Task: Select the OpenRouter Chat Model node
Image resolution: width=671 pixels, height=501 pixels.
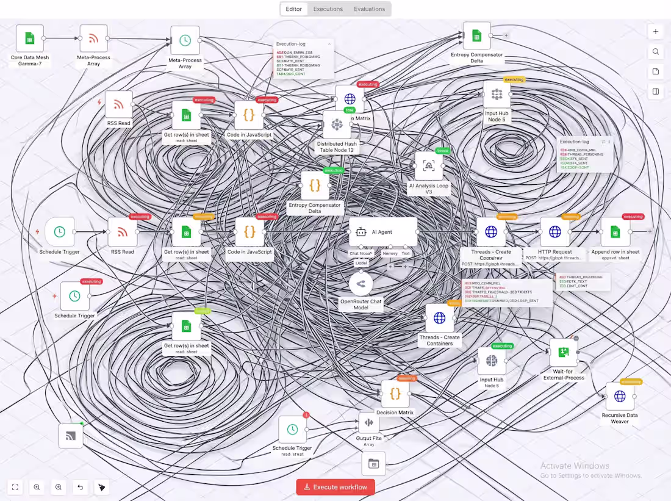Action: pyautogui.click(x=361, y=284)
